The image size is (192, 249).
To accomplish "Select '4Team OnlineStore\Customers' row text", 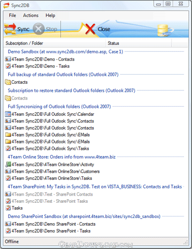I will pyautogui.click(x=55, y=171).
